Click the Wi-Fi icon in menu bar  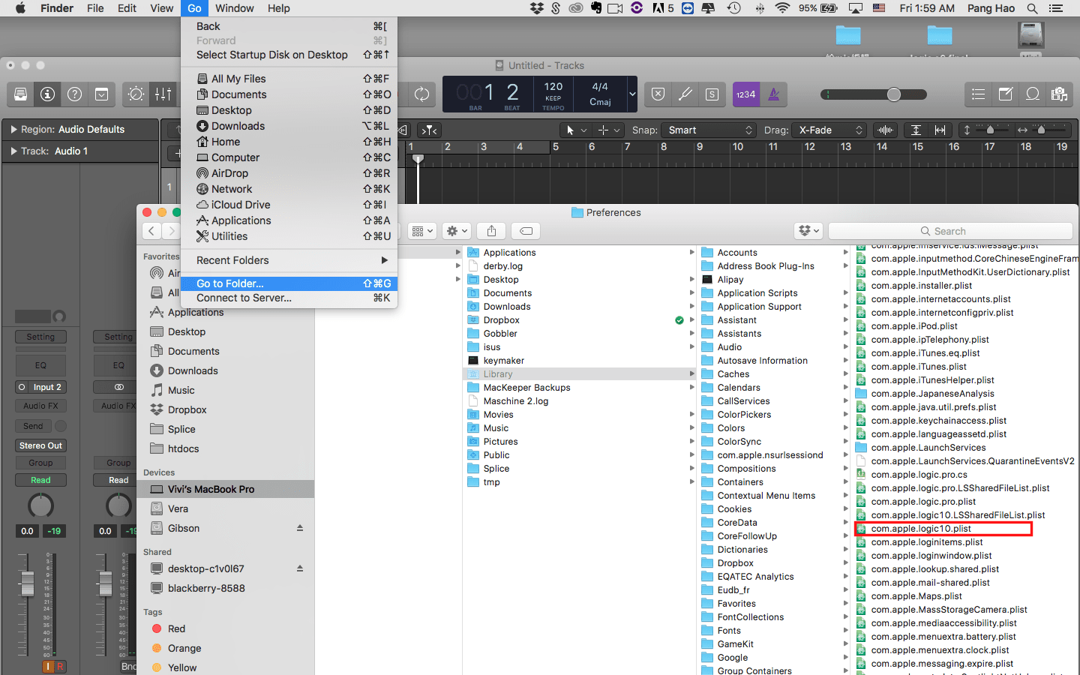pos(782,8)
